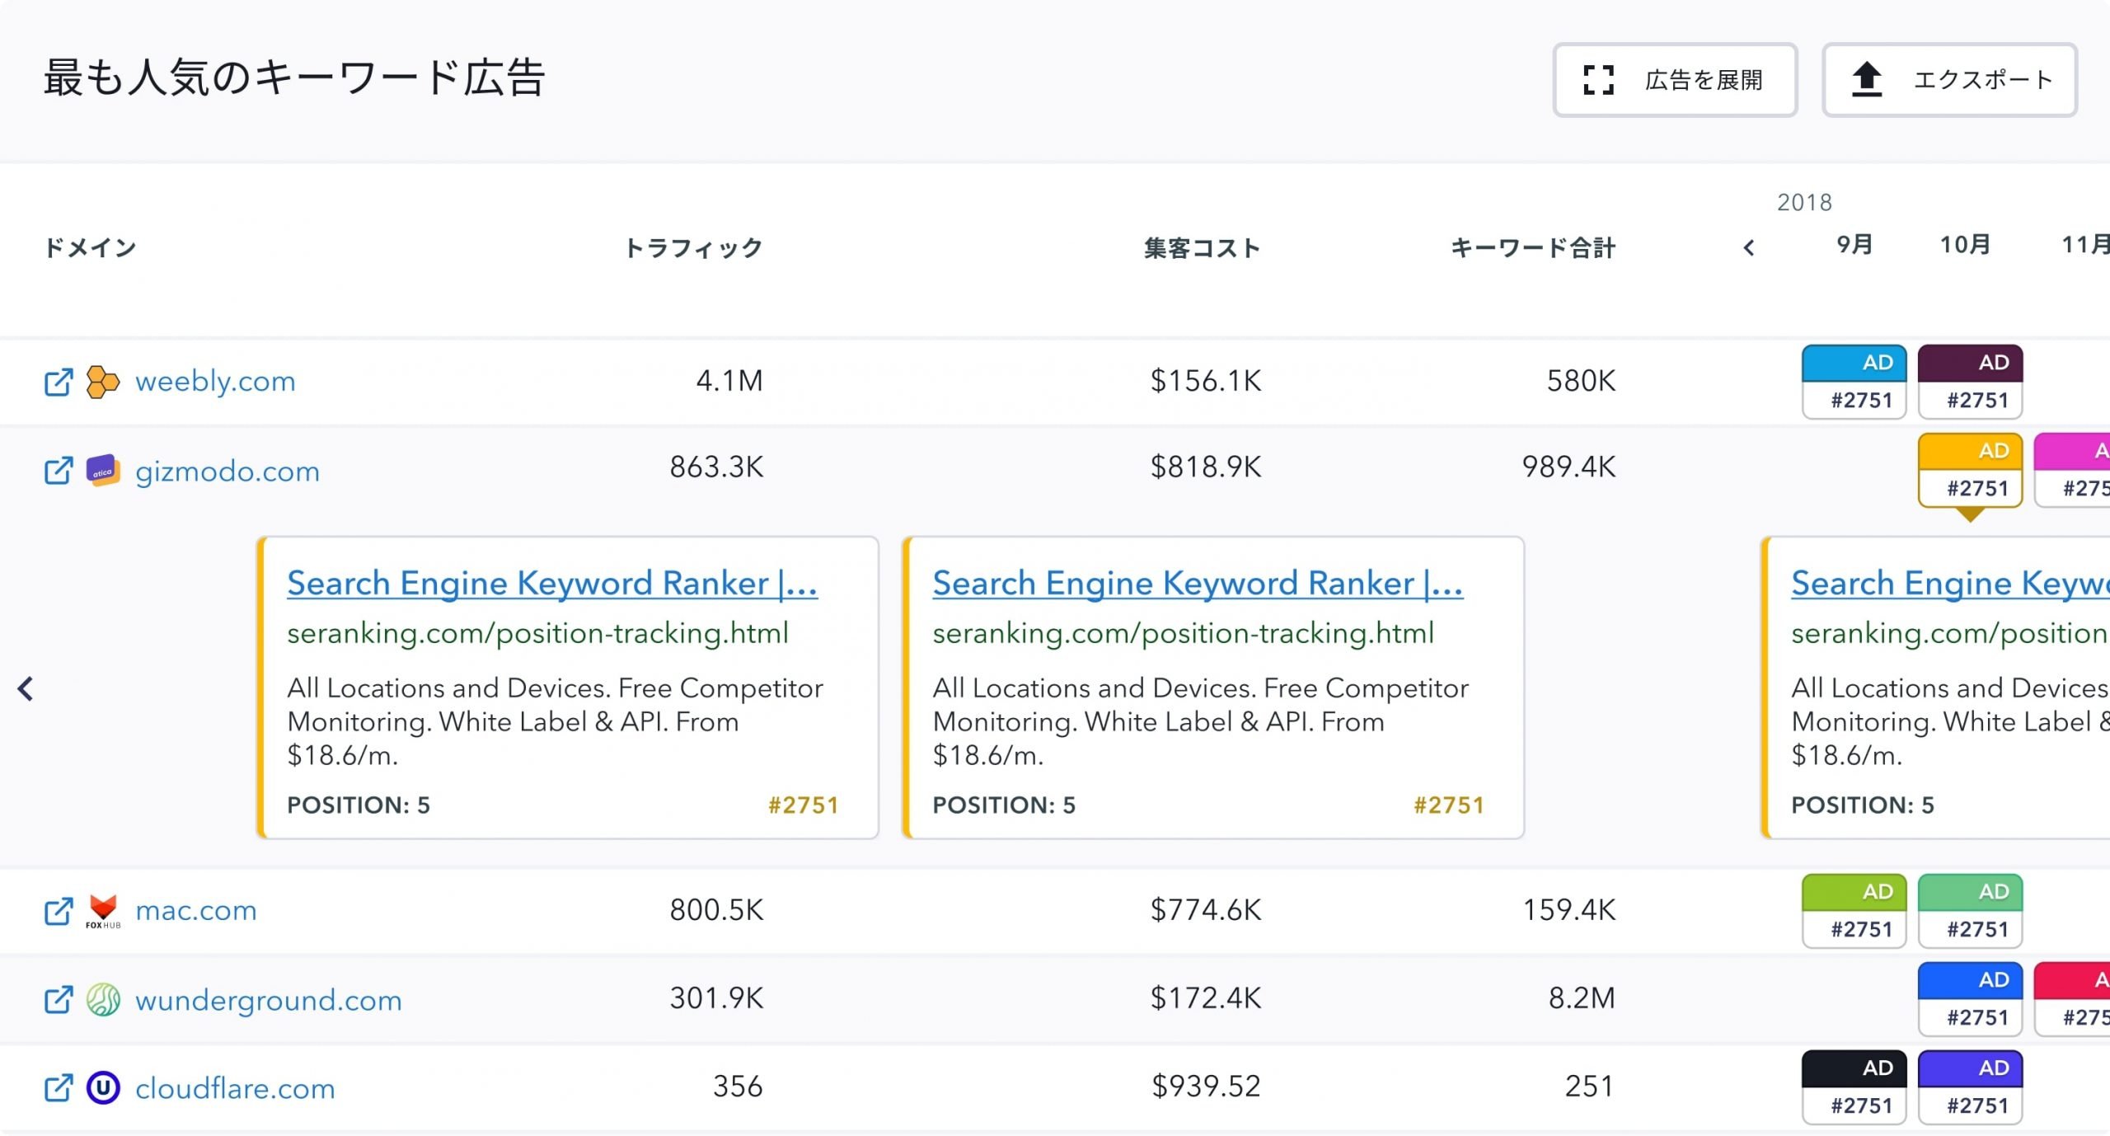The height and width of the screenshot is (1136, 2110).
Task: Click the export button (エクスポート)
Action: [x=1949, y=80]
